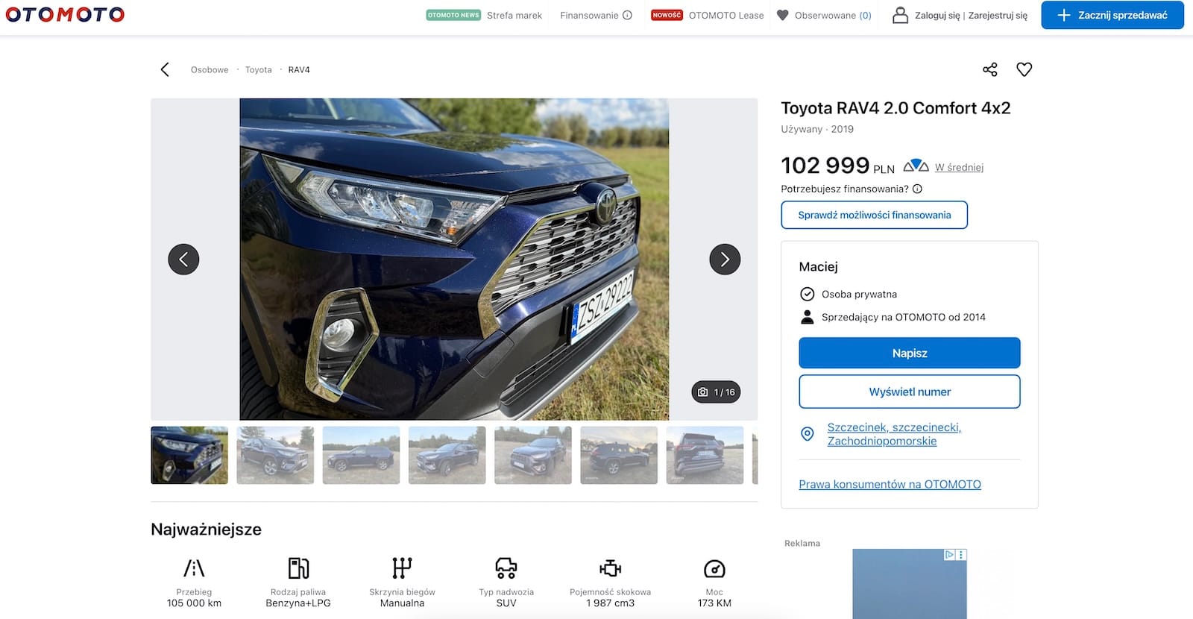Open the photo counter 1/16 gallery
This screenshot has height=619, width=1193.
(716, 392)
